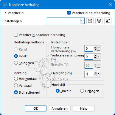Decrease Verticale verschuiving with down arrow
This screenshot has height=115, width=115.
95,58
